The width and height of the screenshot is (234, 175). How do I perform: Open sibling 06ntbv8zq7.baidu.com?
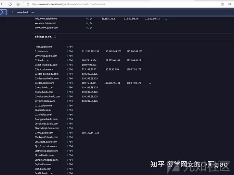click(x=47, y=128)
